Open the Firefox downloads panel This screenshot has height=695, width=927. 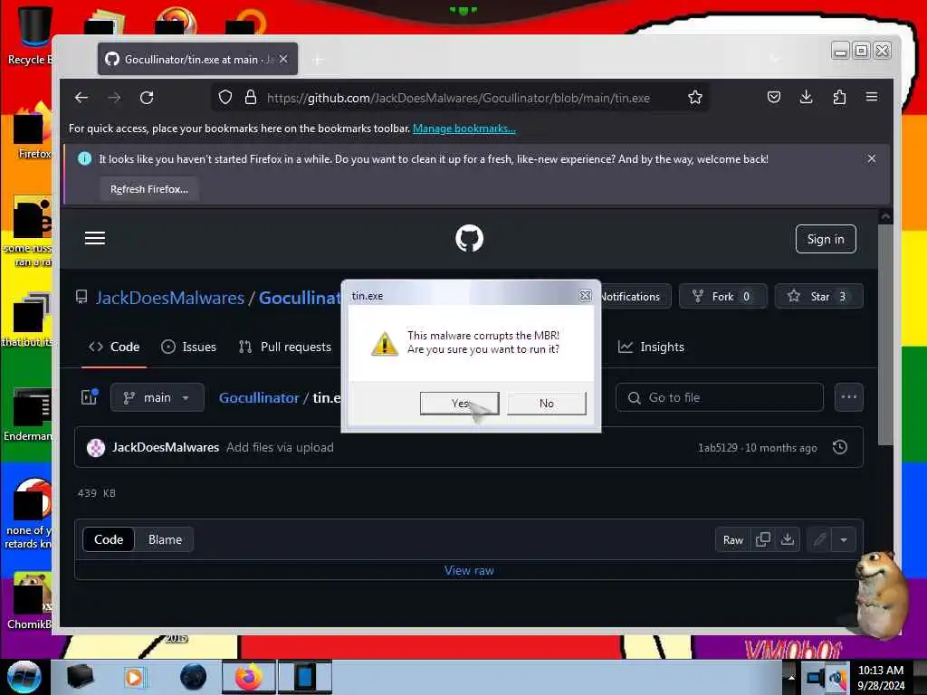click(807, 98)
